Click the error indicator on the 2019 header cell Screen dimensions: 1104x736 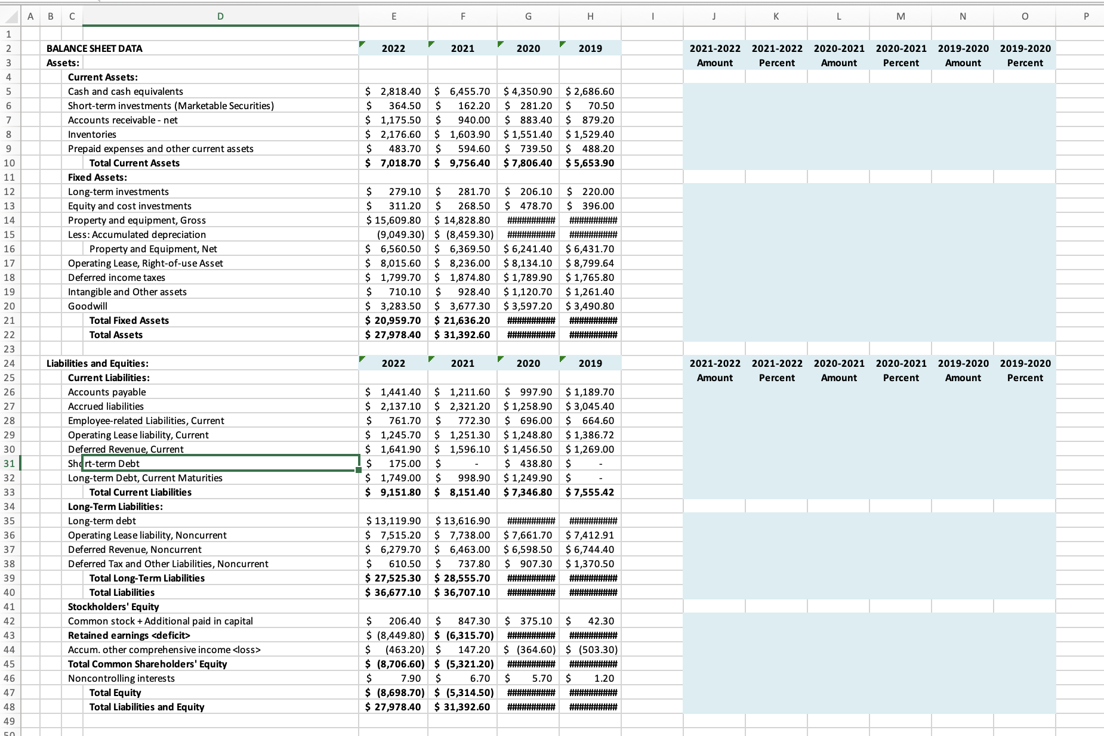(562, 44)
